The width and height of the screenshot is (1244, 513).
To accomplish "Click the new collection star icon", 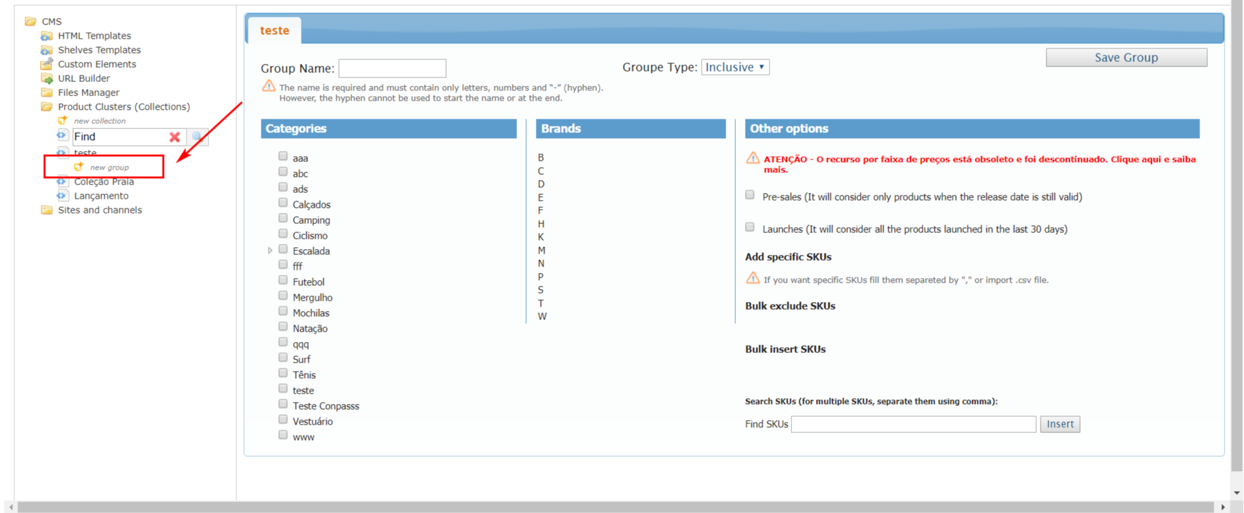I will [x=63, y=121].
